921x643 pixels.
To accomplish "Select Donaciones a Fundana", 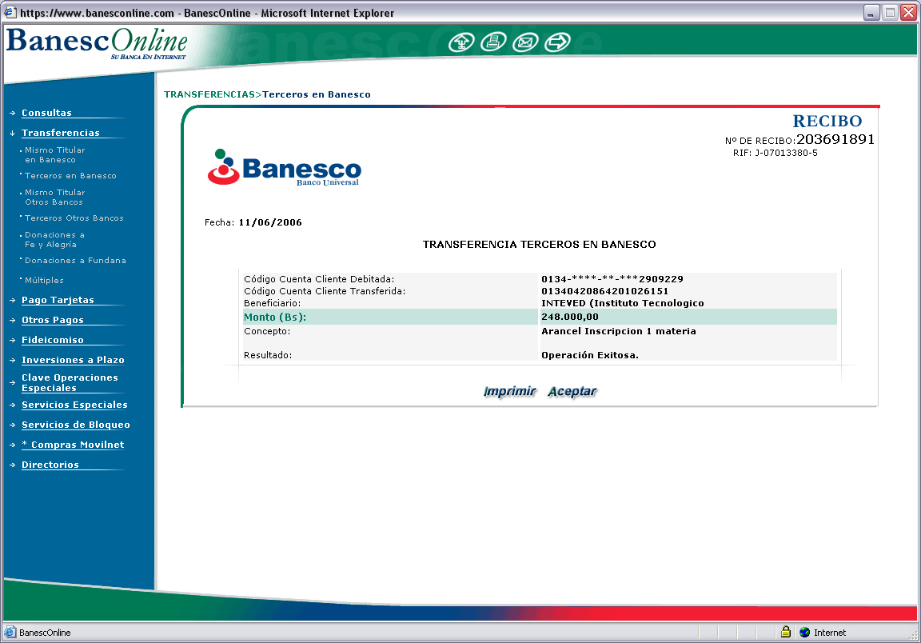I will [x=75, y=261].
